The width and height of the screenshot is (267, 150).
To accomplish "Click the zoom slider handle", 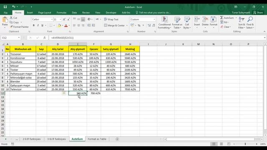I will tap(245, 144).
